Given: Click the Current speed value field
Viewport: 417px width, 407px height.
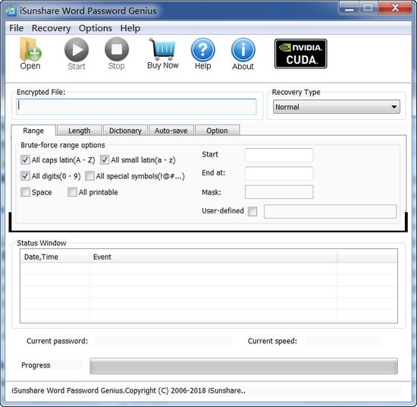Looking at the screenshot, I should pos(343,341).
